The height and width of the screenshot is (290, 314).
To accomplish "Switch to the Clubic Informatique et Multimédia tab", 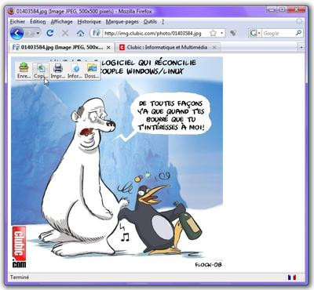I will (167, 48).
